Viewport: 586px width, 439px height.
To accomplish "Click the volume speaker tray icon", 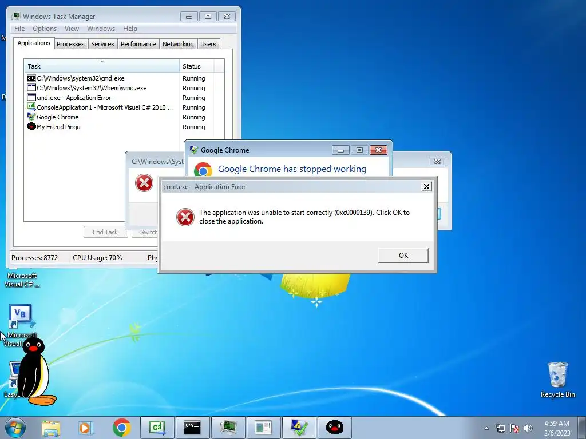I will coord(528,428).
